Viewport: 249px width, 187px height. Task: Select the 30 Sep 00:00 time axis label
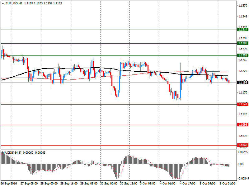coord(109,184)
